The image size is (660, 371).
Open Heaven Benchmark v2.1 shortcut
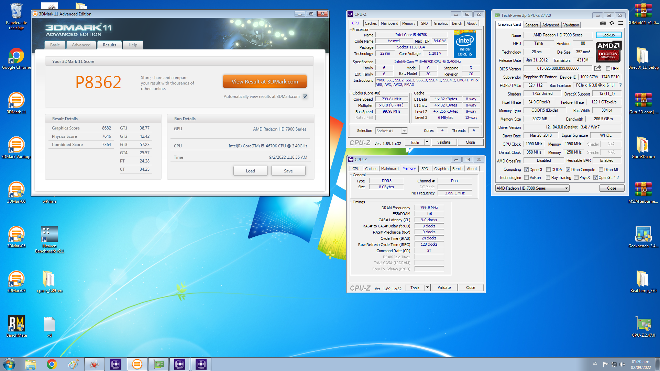(49, 239)
